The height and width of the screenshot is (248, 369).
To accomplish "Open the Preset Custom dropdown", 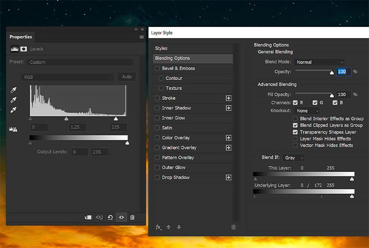I will (80, 62).
